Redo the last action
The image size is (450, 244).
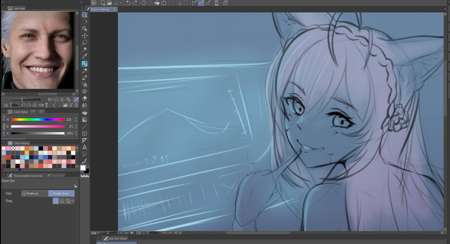(x=135, y=3)
